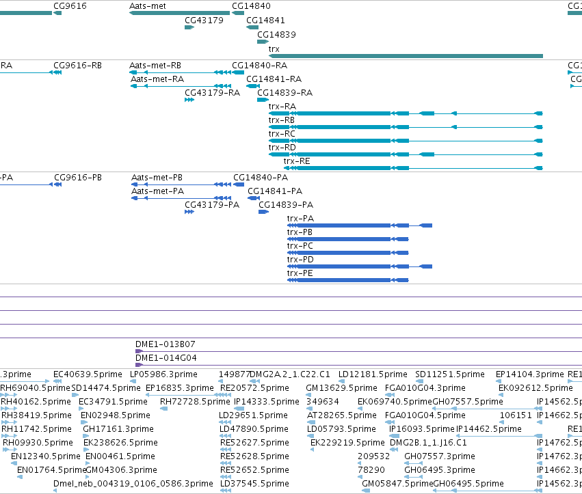The width and height of the screenshot is (582, 494).
Task: Select the EP16835.3prime EST feature
Action: coord(188,395)
